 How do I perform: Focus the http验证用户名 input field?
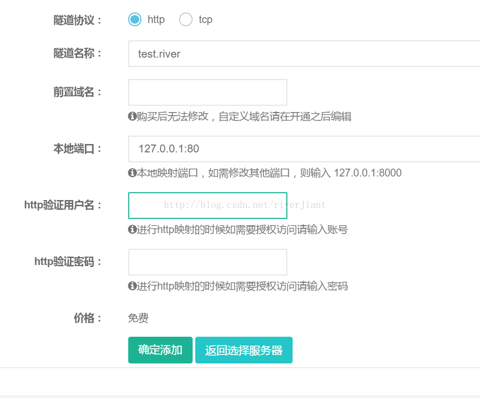208,205
